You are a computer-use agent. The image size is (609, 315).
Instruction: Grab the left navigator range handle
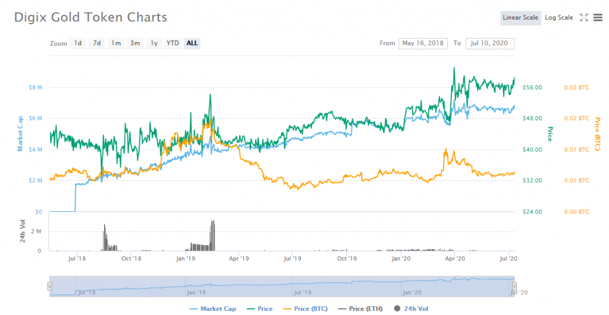click(x=50, y=287)
